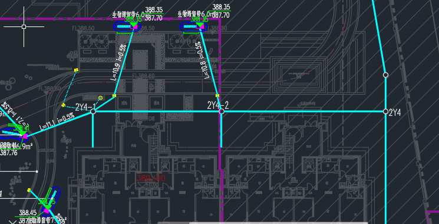Screen dimensions: 439x224
Task: Click the circular node beside 2Y4 label
Action: [385, 112]
